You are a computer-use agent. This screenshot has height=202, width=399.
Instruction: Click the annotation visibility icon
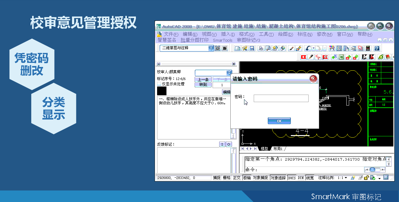click(x=353, y=178)
